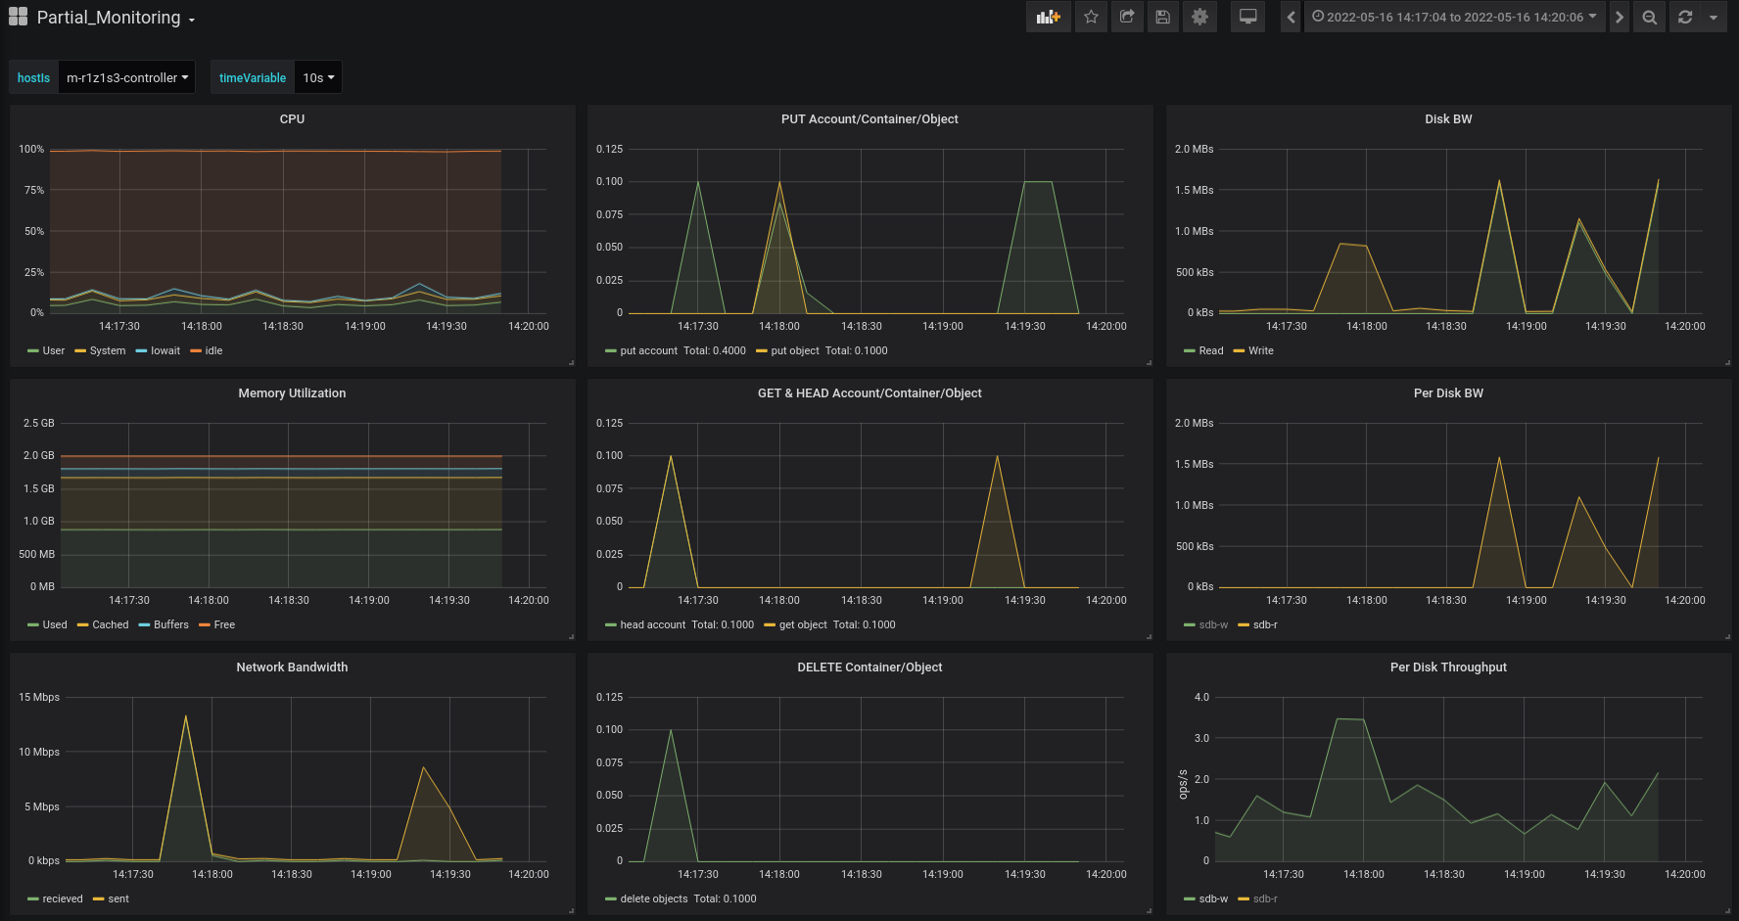Open the hostIs variable dropdown
Screen dimensions: 1739x921
tap(126, 77)
